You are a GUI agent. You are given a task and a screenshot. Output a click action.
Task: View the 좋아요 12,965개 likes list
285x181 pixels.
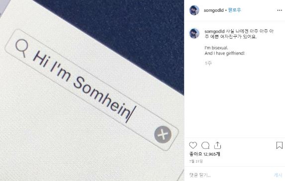(204, 154)
